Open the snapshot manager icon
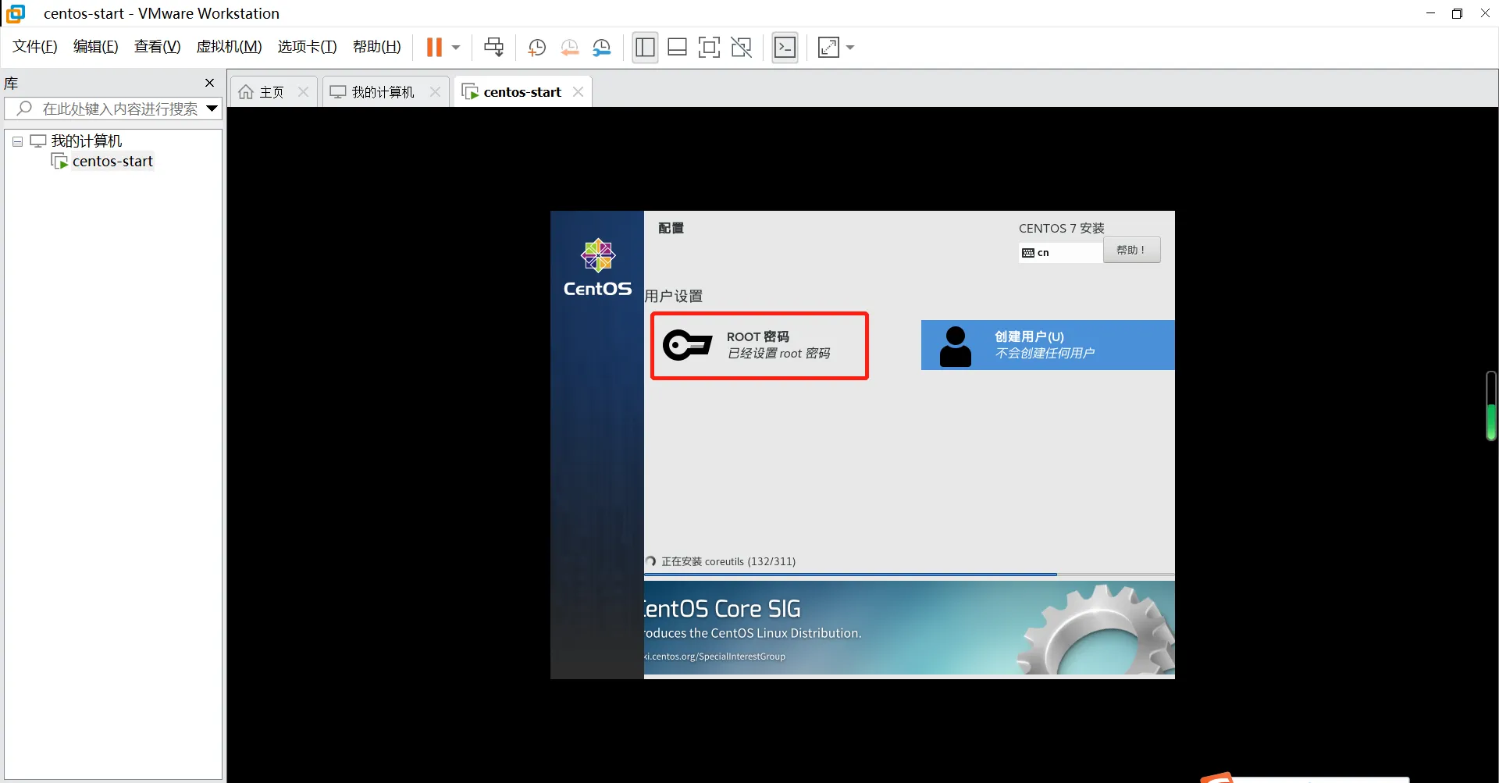 point(601,48)
